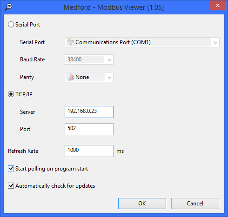Select the Serial Port radio button
228x217 pixels.
point(11,25)
